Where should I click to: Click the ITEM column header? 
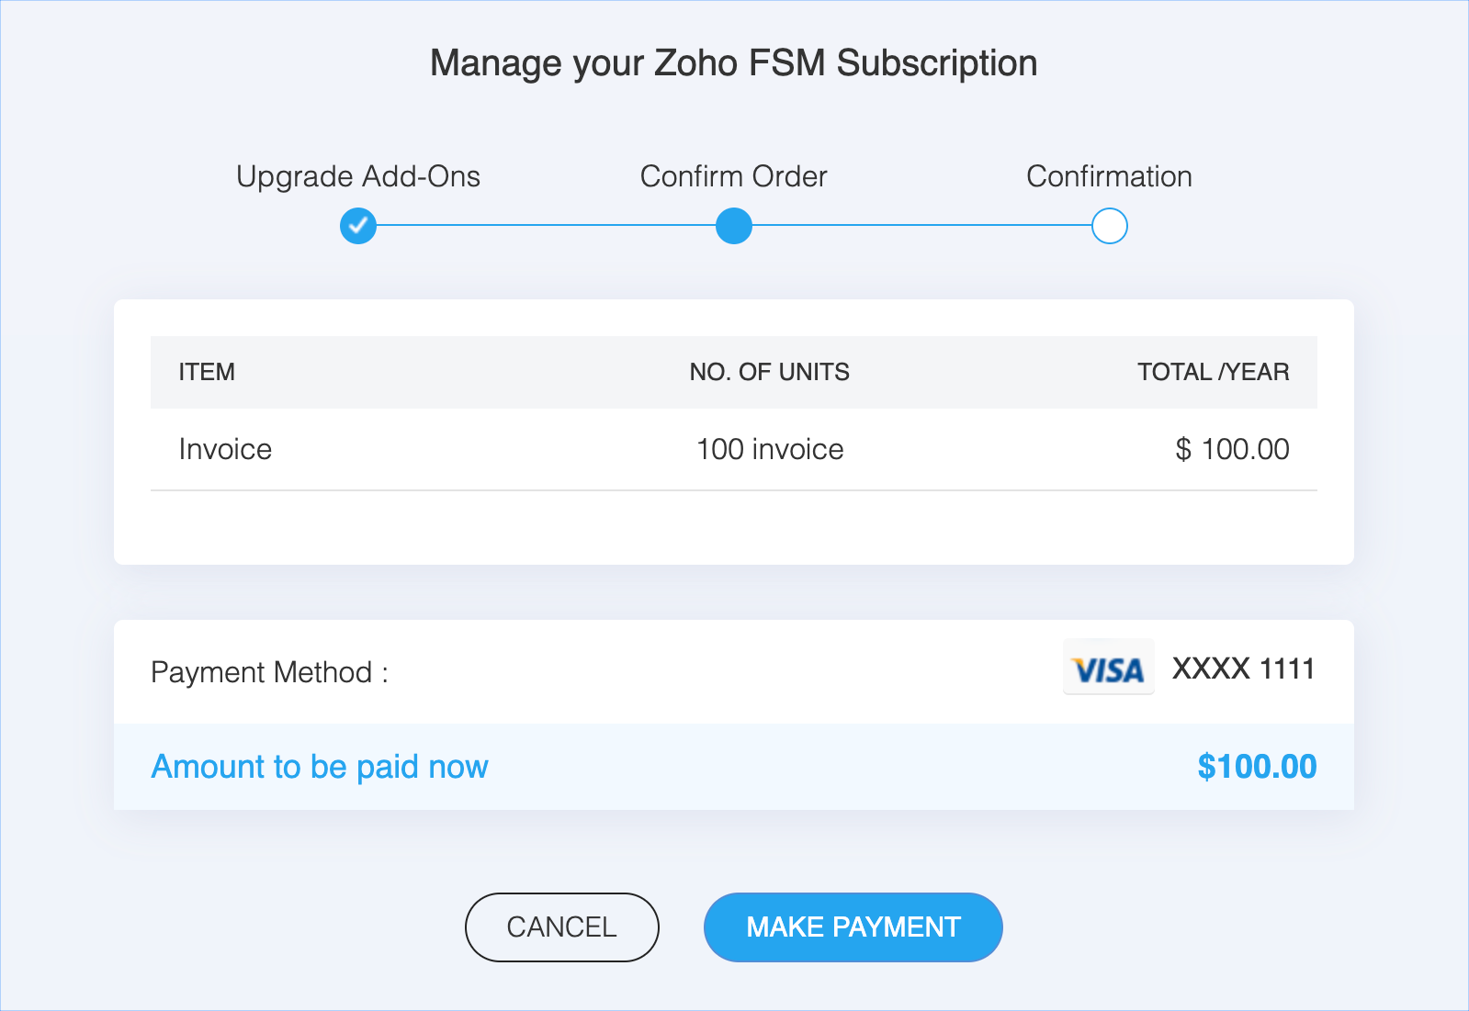tap(207, 372)
